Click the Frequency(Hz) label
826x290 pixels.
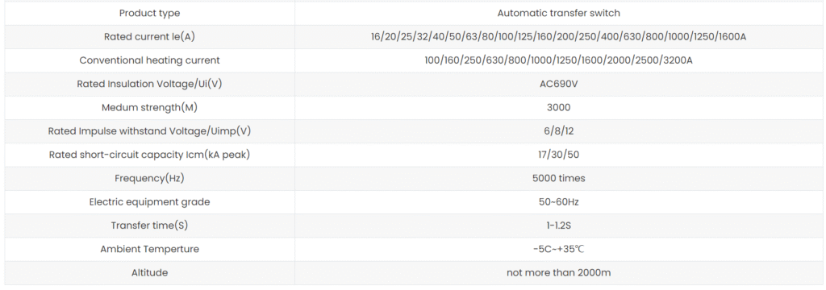pos(149,178)
